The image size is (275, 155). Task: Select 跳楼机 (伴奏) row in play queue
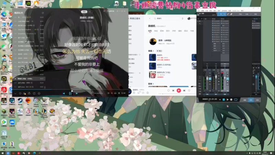click(x=29, y=79)
